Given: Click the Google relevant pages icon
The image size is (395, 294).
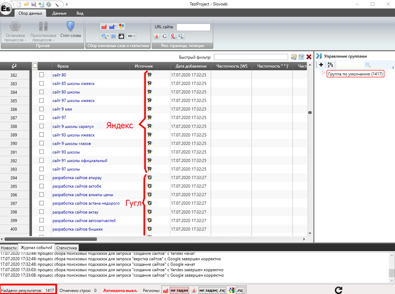Looking at the screenshot, I should coord(165,36).
